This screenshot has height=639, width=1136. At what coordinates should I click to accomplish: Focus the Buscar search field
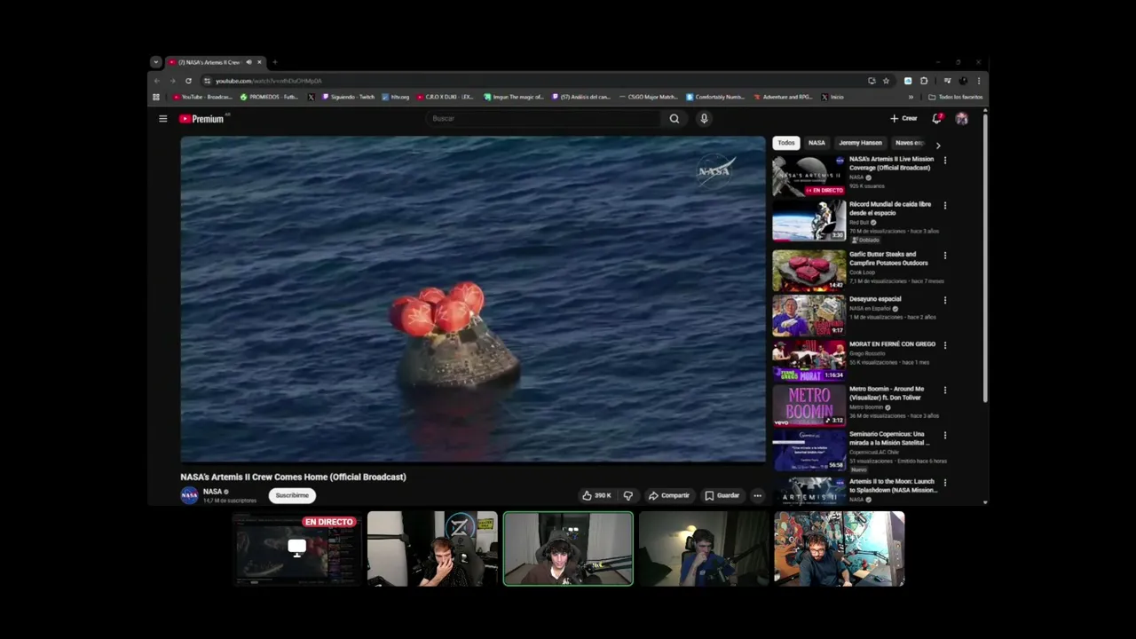pos(544,119)
